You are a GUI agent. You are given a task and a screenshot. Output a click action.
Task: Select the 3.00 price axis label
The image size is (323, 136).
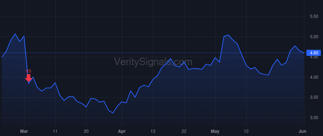point(314,118)
